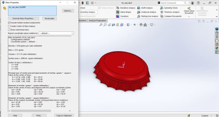Open Display Style cube icon
The height and width of the screenshot is (117, 219).
(x=128, y=25)
